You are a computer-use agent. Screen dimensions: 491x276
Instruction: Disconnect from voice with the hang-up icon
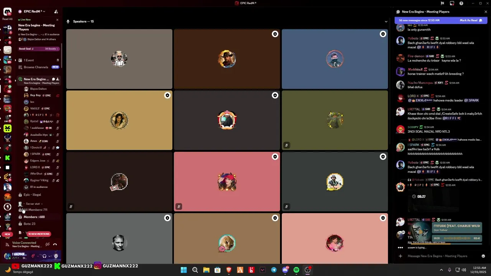pyautogui.click(x=55, y=244)
